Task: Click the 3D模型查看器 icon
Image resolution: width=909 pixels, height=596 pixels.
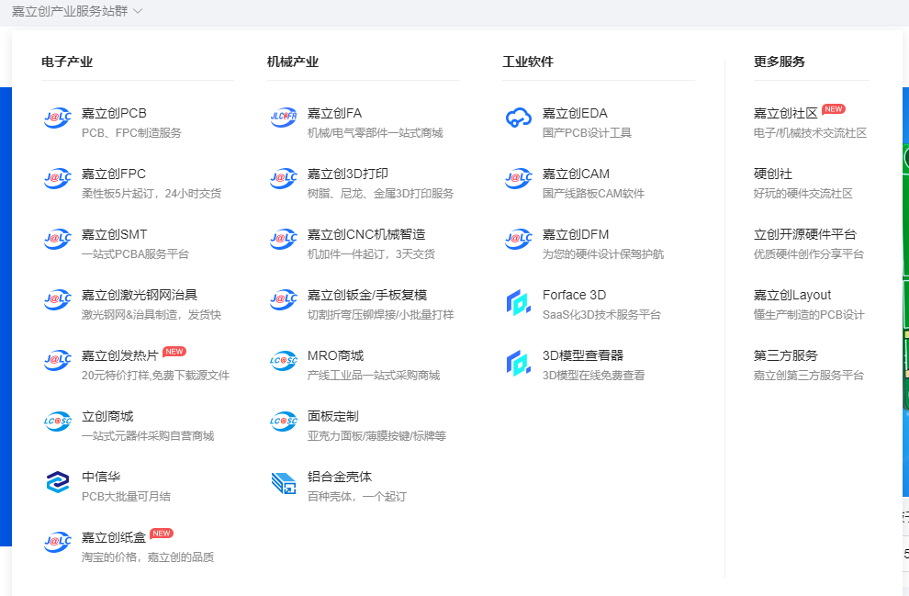Action: click(x=518, y=362)
